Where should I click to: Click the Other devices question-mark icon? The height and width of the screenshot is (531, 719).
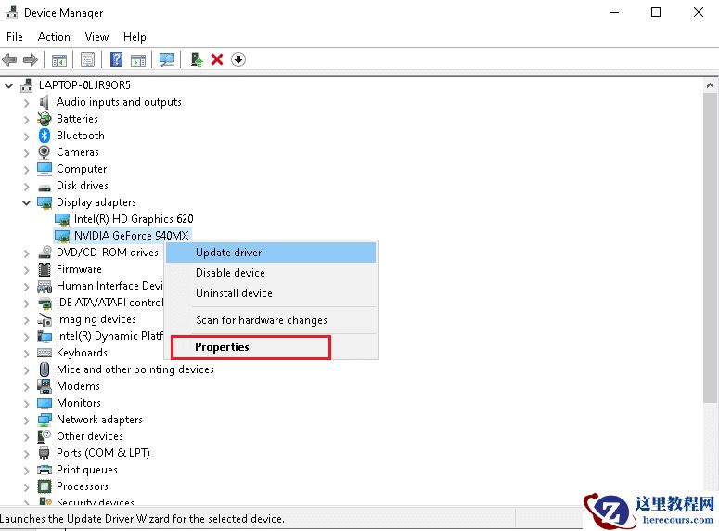click(x=44, y=436)
